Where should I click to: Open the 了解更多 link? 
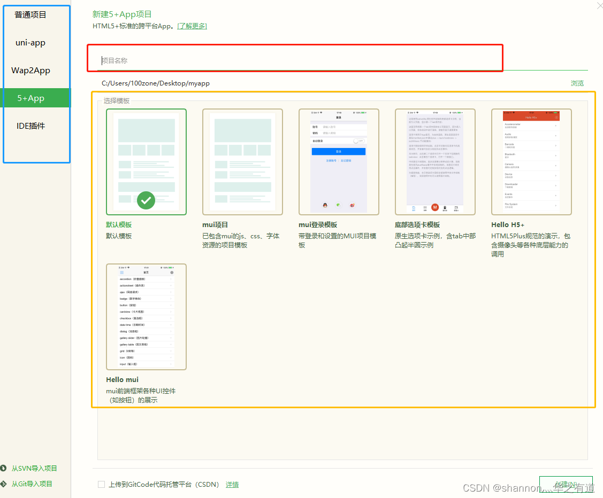click(192, 26)
